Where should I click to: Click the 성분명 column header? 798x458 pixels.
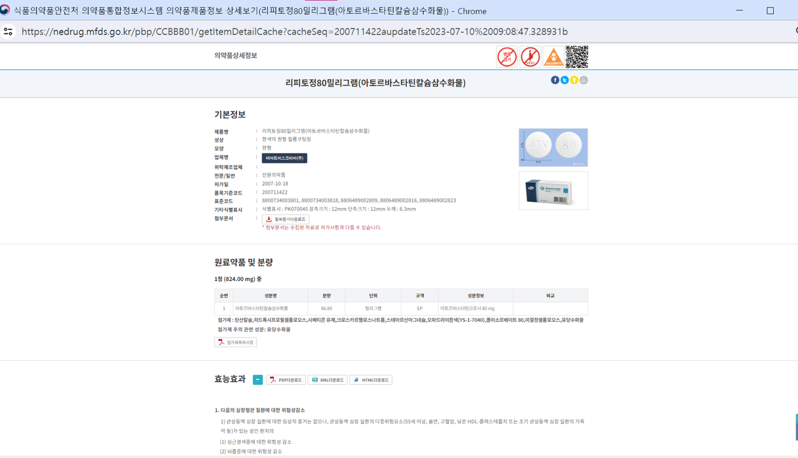click(270, 296)
